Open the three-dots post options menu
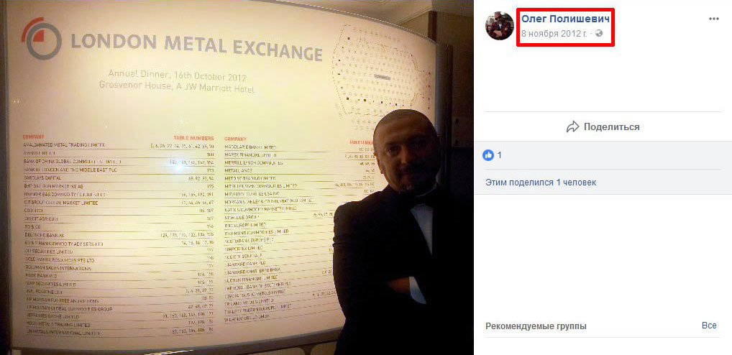The image size is (732, 355). click(x=714, y=19)
